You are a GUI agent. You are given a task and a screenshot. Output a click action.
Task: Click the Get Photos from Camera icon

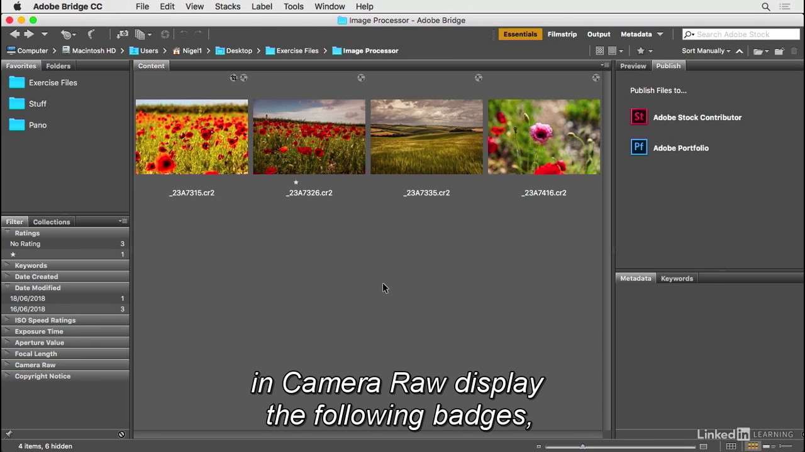[x=123, y=35]
